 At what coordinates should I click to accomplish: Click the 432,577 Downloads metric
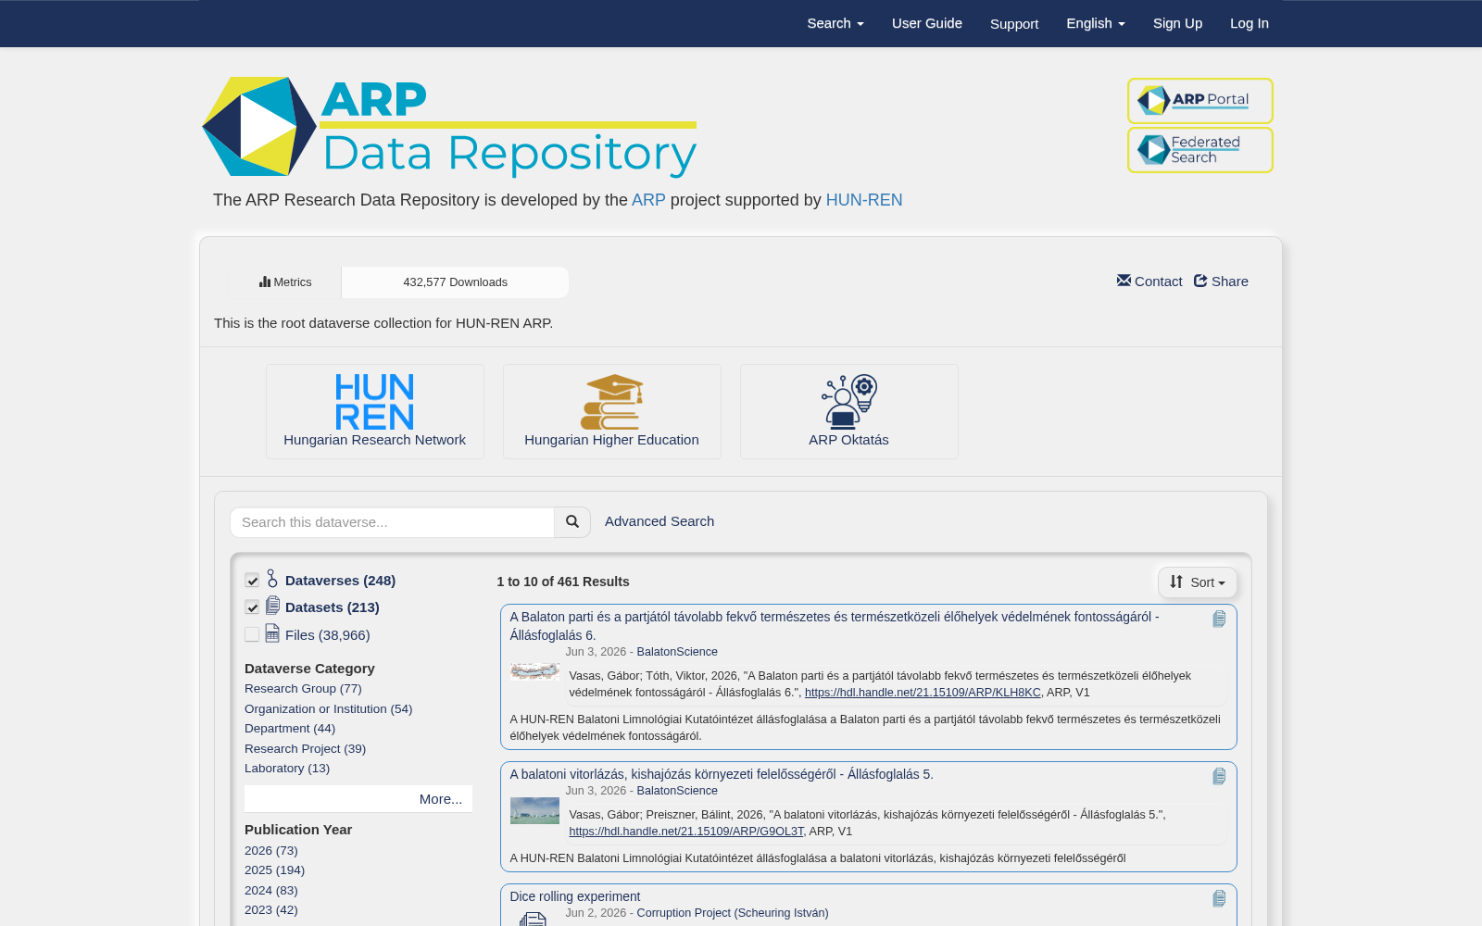point(455,282)
